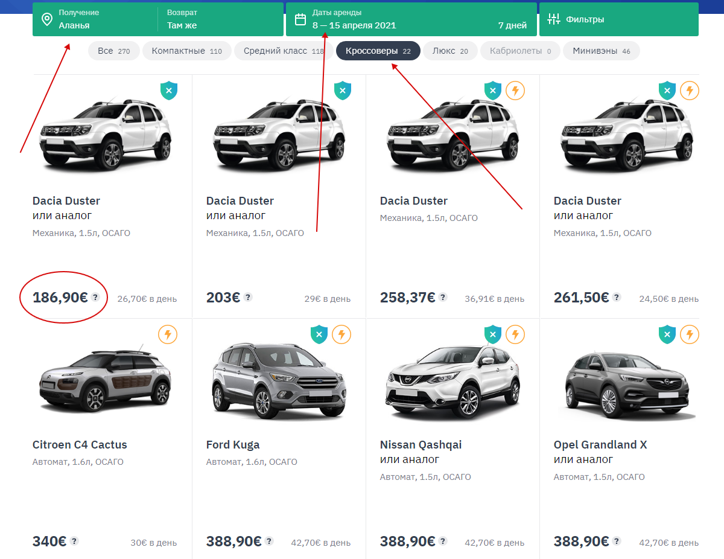This screenshot has width=724, height=559.
Task: Click the lightning badge on the Ford Kuga card
Action: click(341, 334)
